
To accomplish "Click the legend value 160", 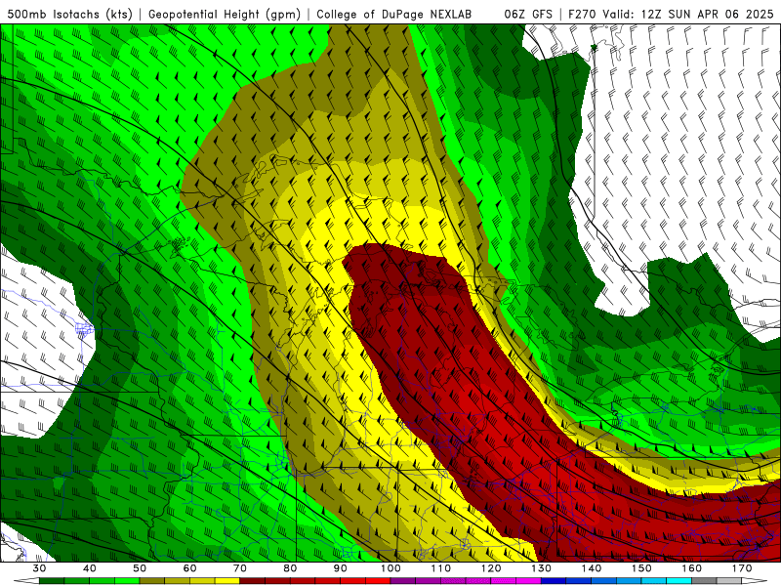I will click(x=692, y=568).
